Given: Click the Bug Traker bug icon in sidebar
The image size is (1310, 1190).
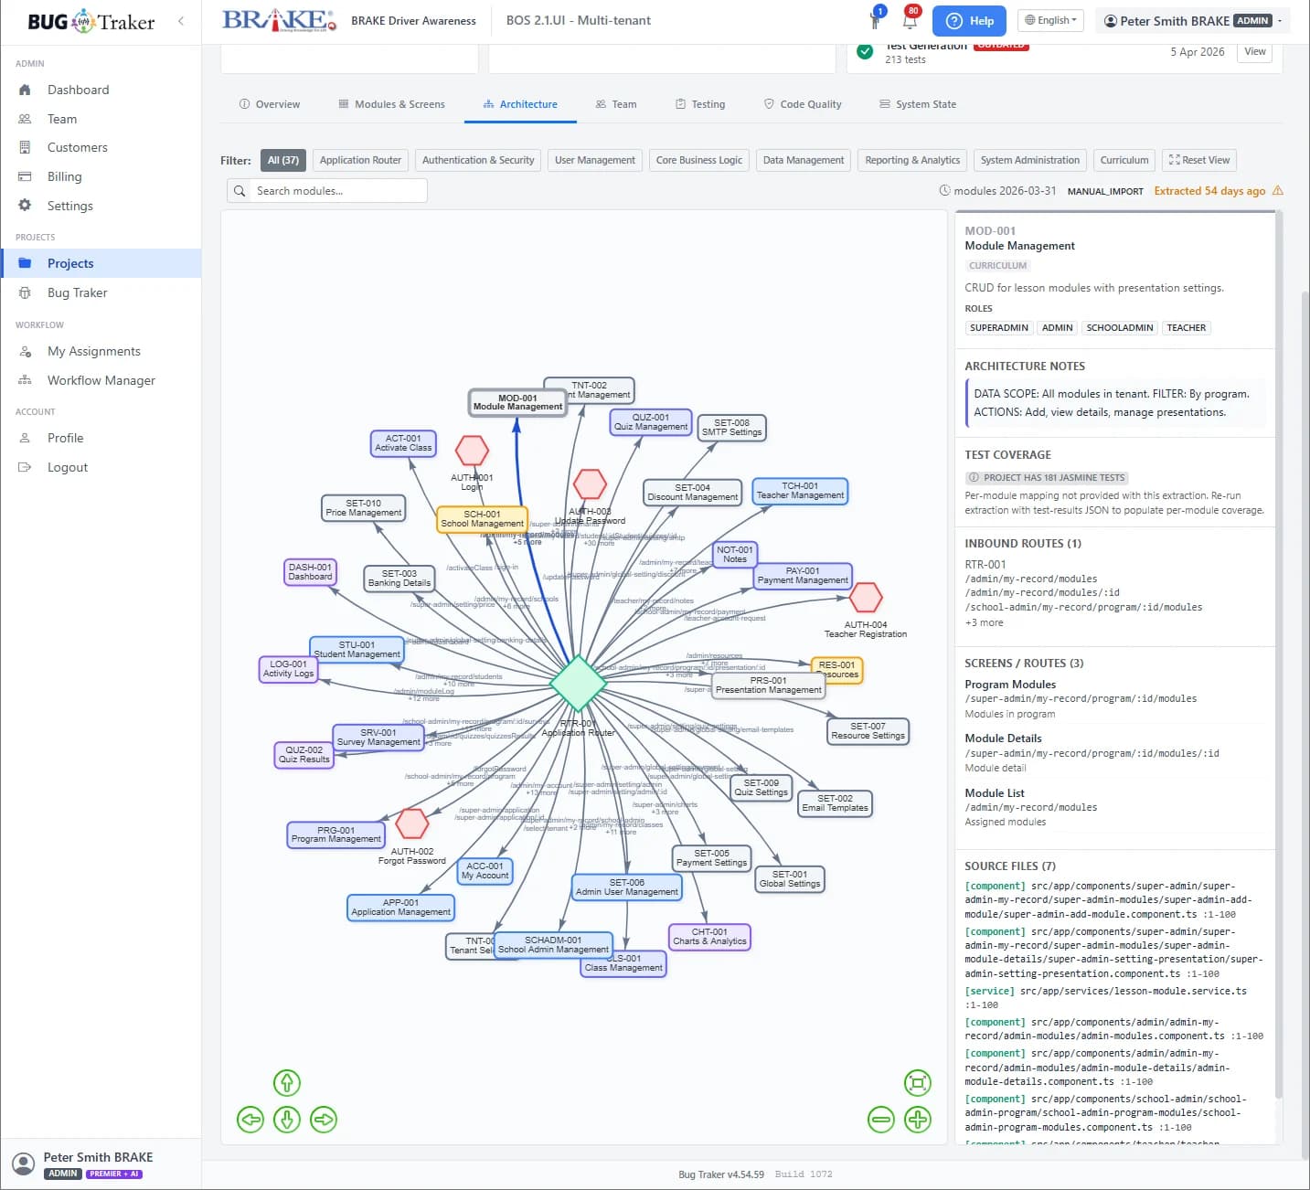Looking at the screenshot, I should point(25,292).
